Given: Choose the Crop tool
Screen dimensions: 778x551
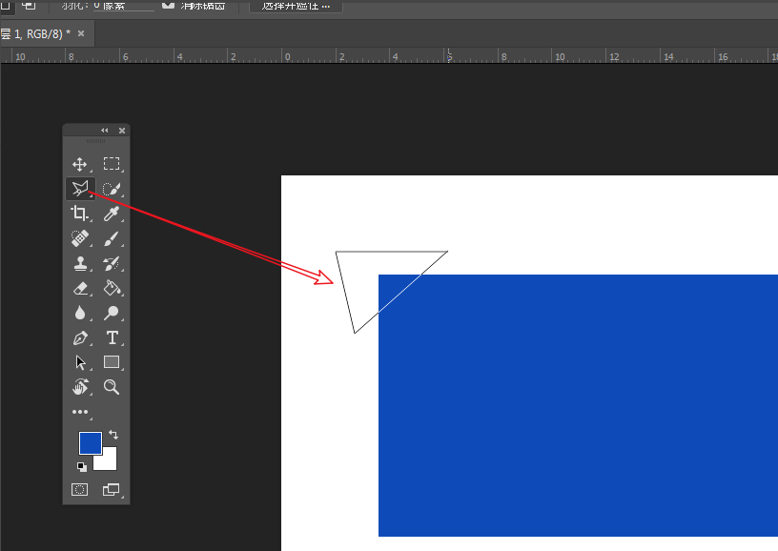Looking at the screenshot, I should tap(80, 214).
